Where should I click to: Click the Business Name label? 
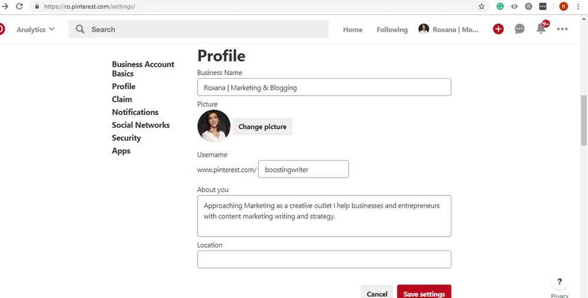[x=220, y=73]
